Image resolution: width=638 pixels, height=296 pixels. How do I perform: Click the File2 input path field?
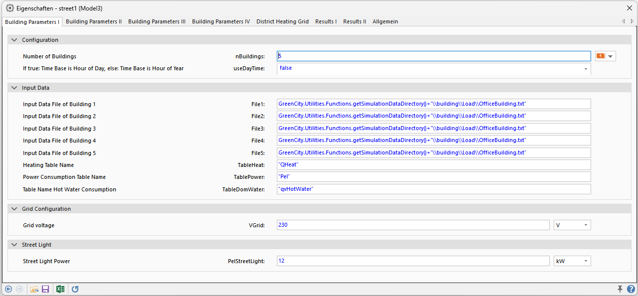click(434, 116)
